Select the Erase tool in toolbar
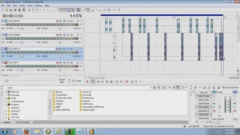The image size is (240, 135). point(100,10)
